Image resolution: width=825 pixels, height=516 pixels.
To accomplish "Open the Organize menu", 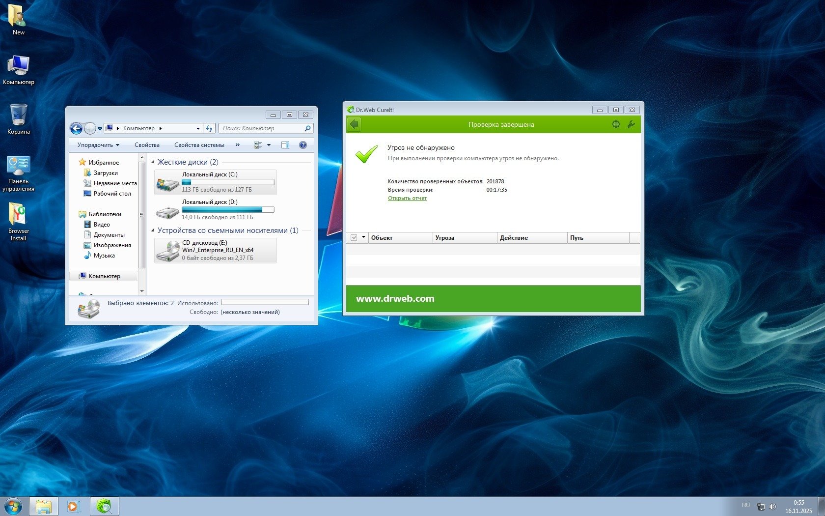I will click(x=98, y=145).
